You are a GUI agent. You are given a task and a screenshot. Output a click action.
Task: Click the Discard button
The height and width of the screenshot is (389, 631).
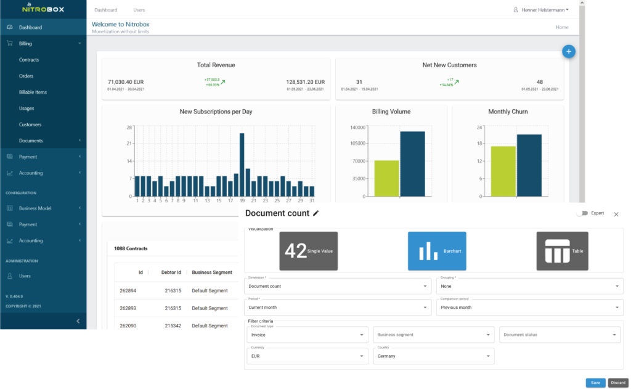[618, 383]
